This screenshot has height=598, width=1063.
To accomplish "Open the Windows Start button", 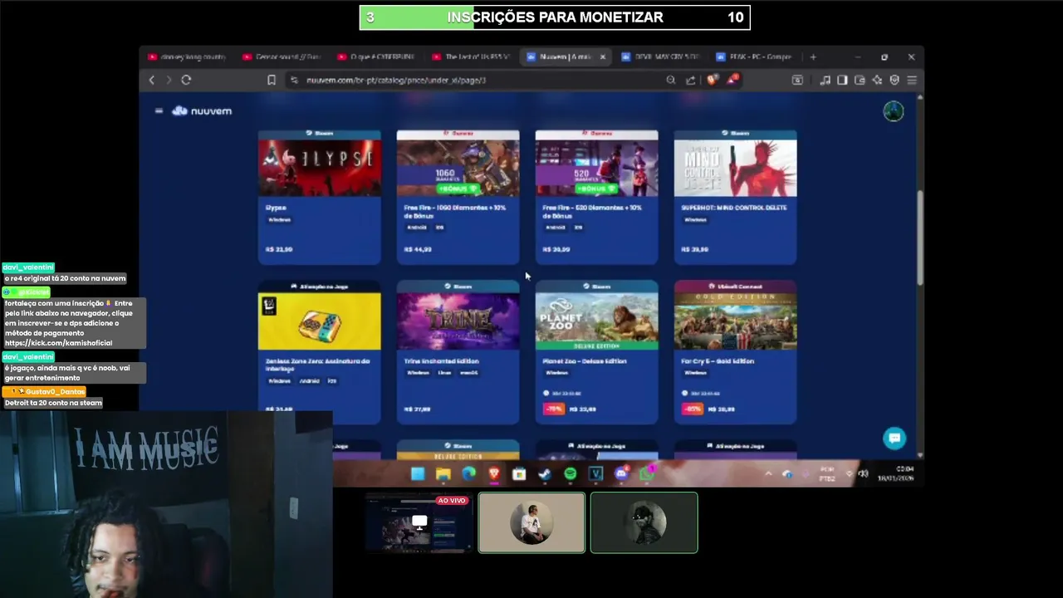I will coord(418,473).
